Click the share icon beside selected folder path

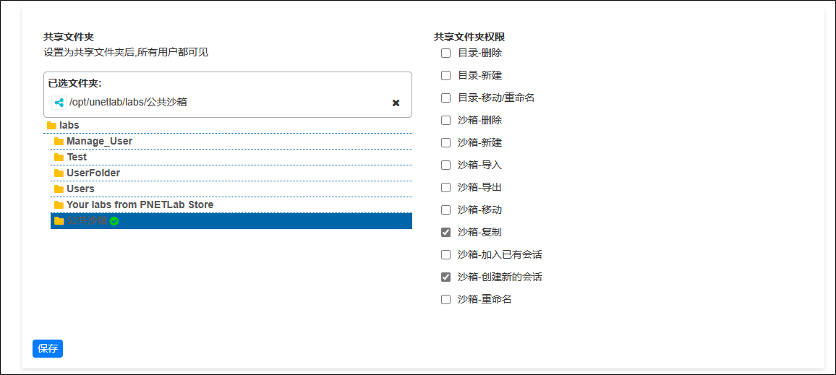point(59,103)
